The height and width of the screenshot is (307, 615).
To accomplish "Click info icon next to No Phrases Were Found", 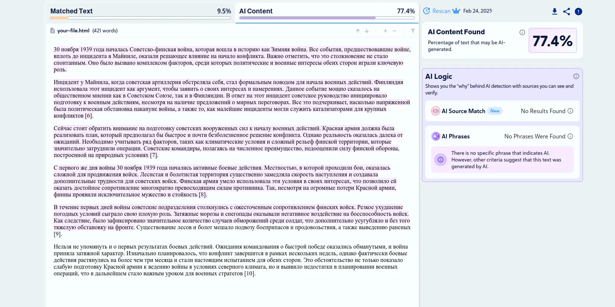I will tap(570, 136).
